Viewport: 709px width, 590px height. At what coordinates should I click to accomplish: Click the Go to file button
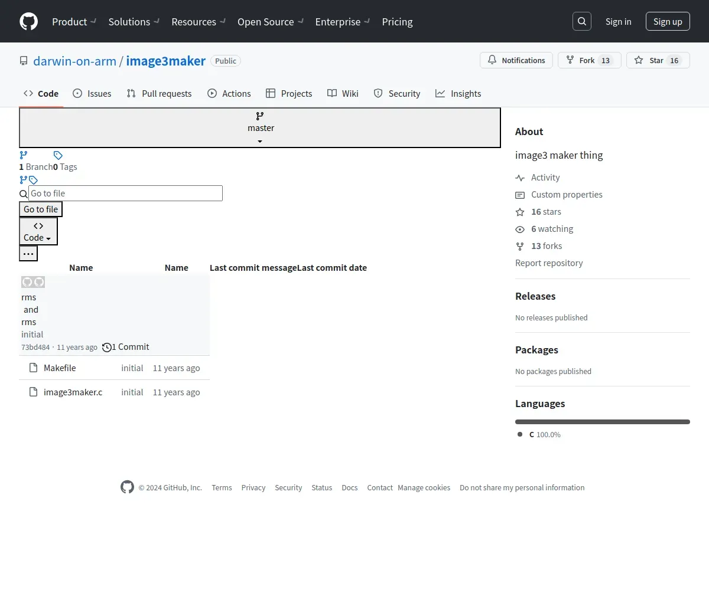pos(41,209)
